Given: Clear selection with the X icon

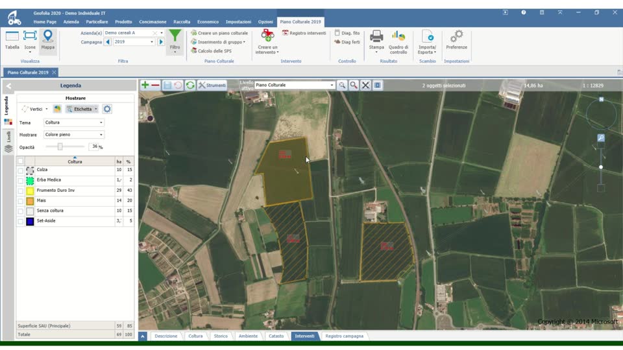Looking at the screenshot, I should click(365, 85).
